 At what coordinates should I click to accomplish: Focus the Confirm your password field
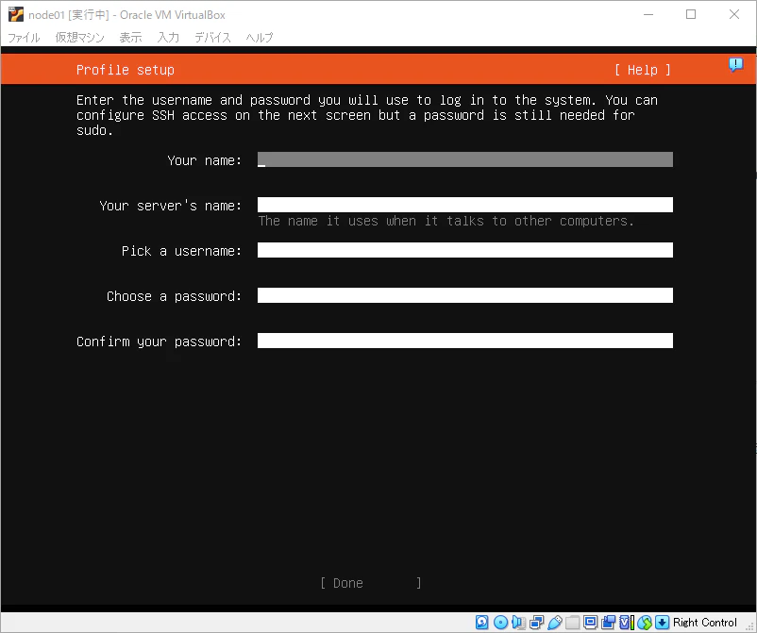465,341
